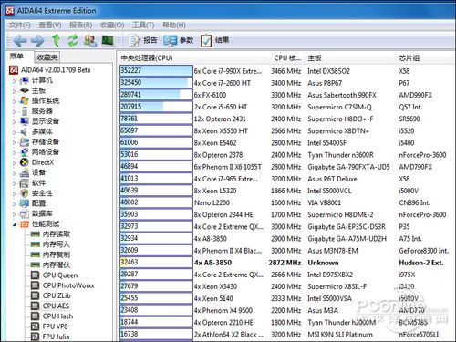Image resolution: width=456 pixels, height=342 pixels.
Task: Click the DirectX icon in tree
Action: [25, 162]
